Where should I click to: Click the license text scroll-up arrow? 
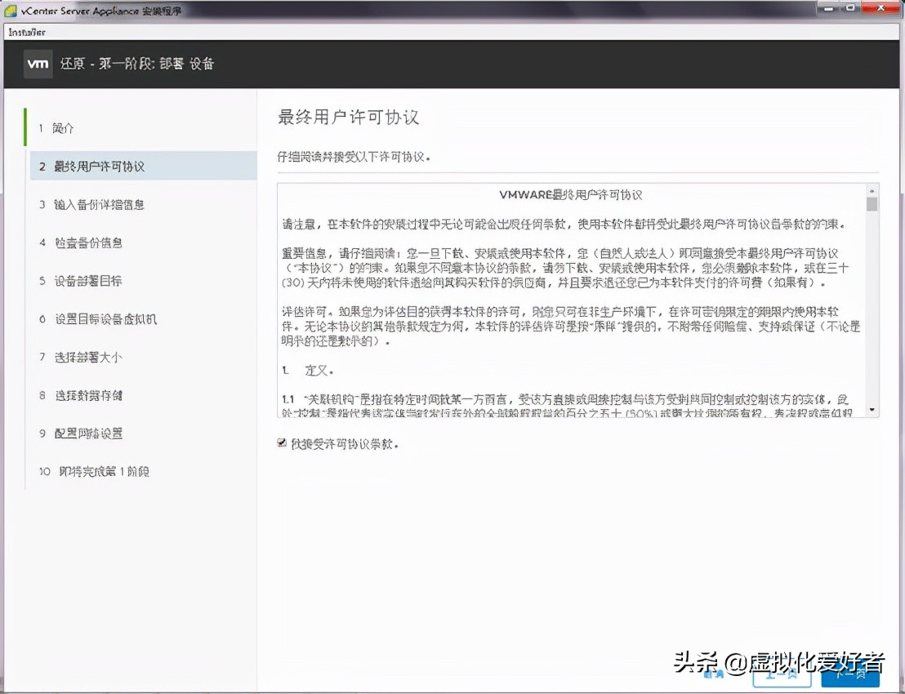[x=871, y=189]
